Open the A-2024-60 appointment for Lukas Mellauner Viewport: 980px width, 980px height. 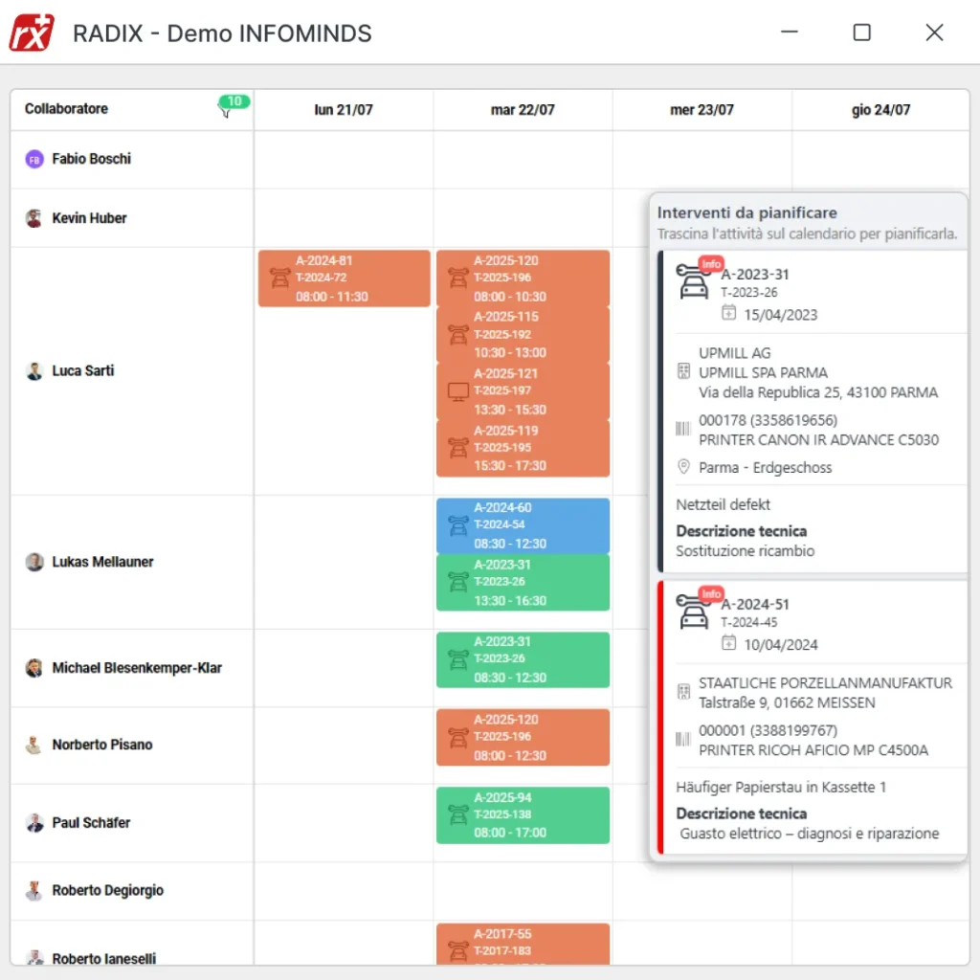523,525
